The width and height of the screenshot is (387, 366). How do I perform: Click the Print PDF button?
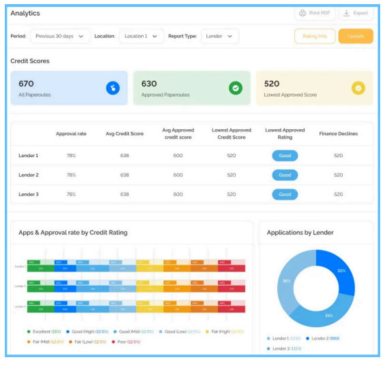point(315,13)
